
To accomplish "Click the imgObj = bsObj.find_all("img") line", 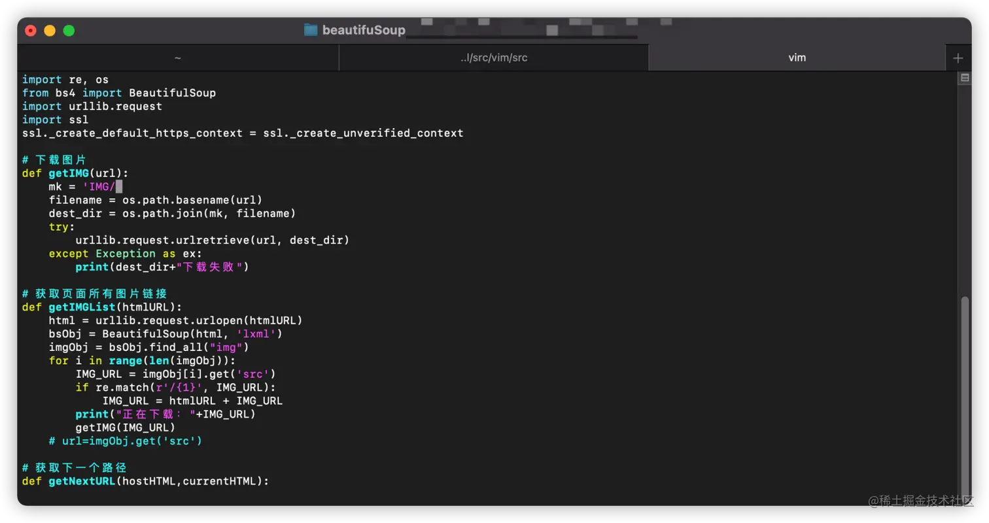I will click(x=148, y=347).
